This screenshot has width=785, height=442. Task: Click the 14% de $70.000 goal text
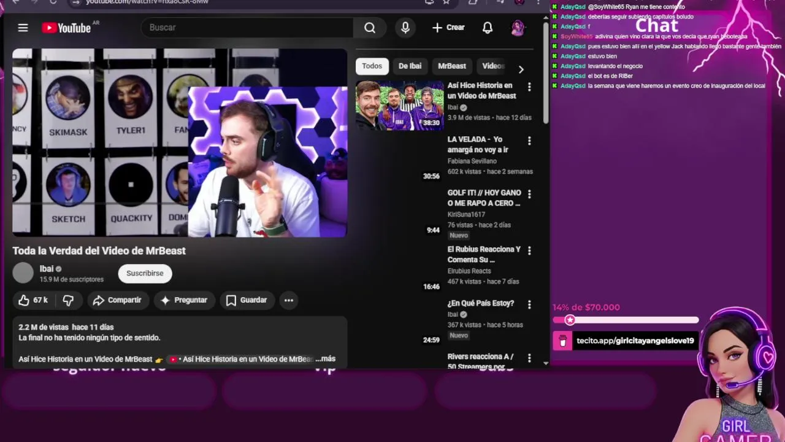click(x=586, y=308)
